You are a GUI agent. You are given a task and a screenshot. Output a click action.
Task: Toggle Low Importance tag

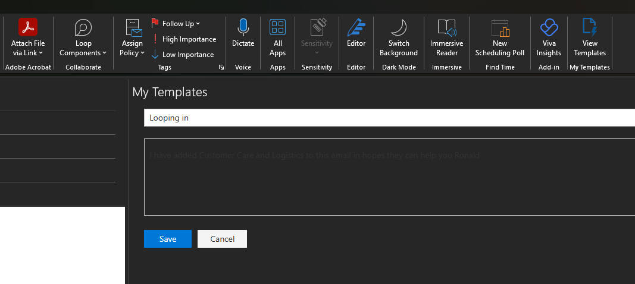tap(183, 55)
